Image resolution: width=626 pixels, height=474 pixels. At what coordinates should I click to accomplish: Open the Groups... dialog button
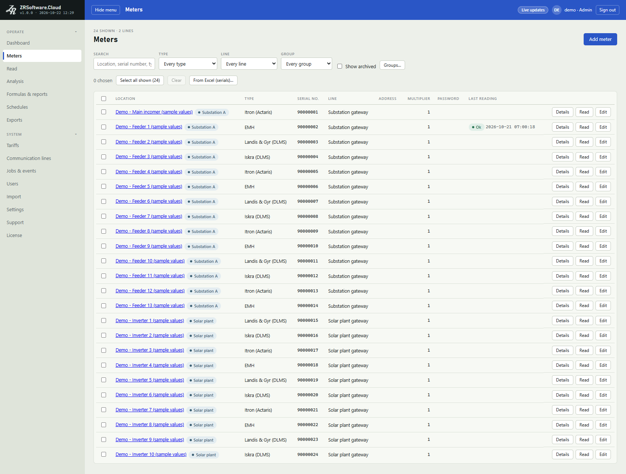(x=392, y=65)
